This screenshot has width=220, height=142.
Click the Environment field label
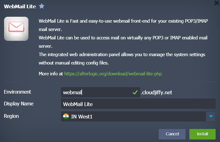[18, 92]
